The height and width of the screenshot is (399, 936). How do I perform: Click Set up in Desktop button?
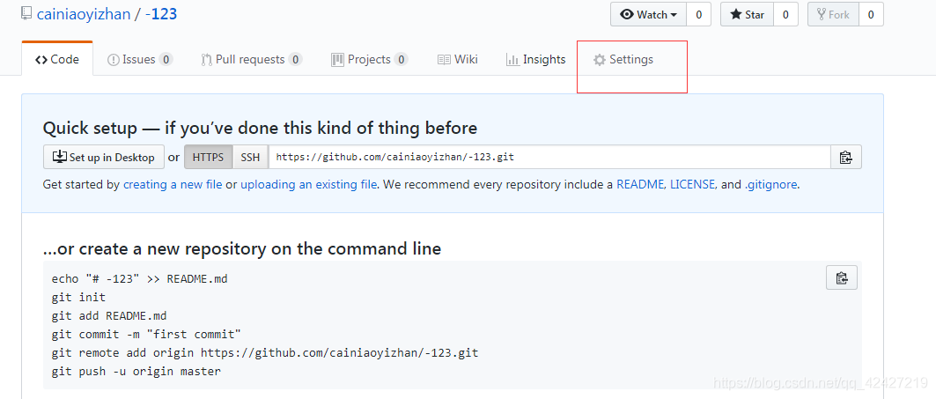104,157
